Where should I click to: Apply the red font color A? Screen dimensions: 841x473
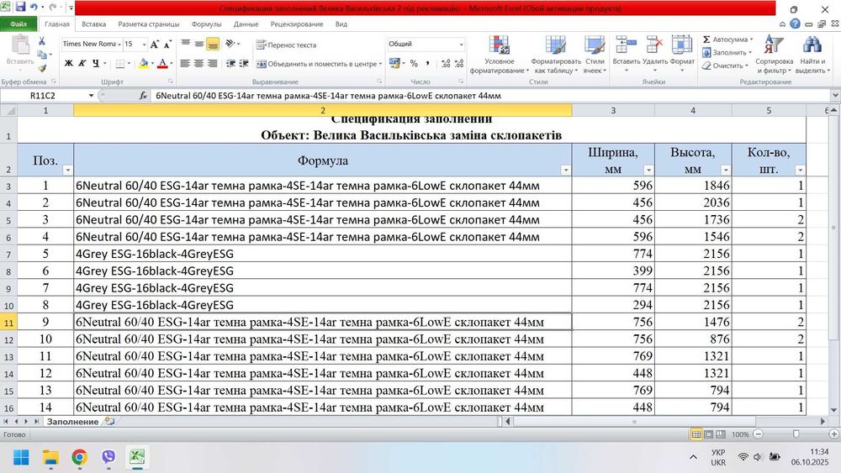(x=162, y=63)
